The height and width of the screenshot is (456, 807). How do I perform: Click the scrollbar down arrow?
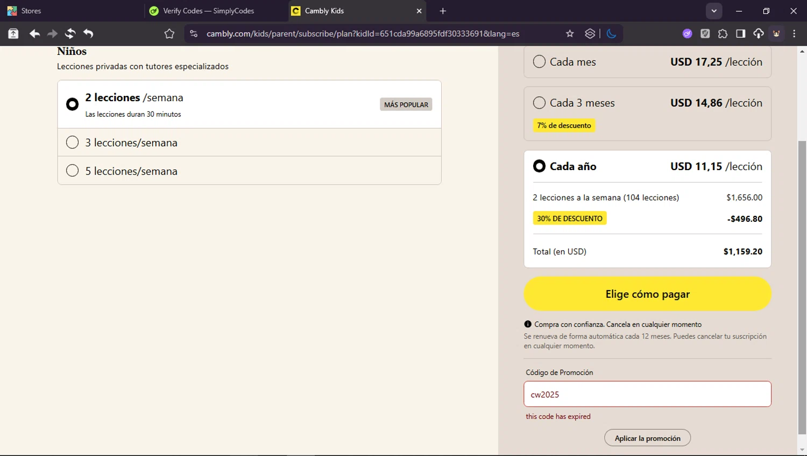[x=802, y=450]
